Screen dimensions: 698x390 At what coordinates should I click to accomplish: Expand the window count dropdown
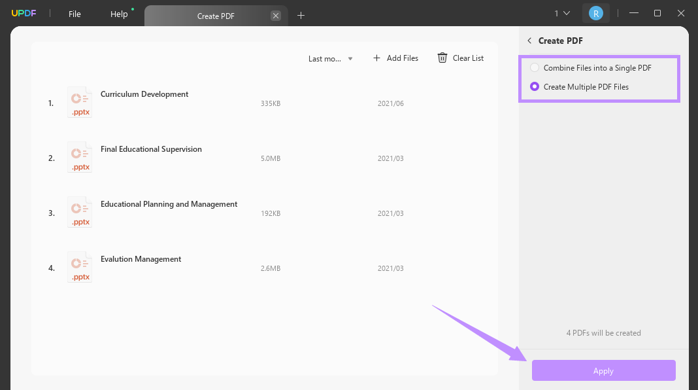click(x=562, y=14)
